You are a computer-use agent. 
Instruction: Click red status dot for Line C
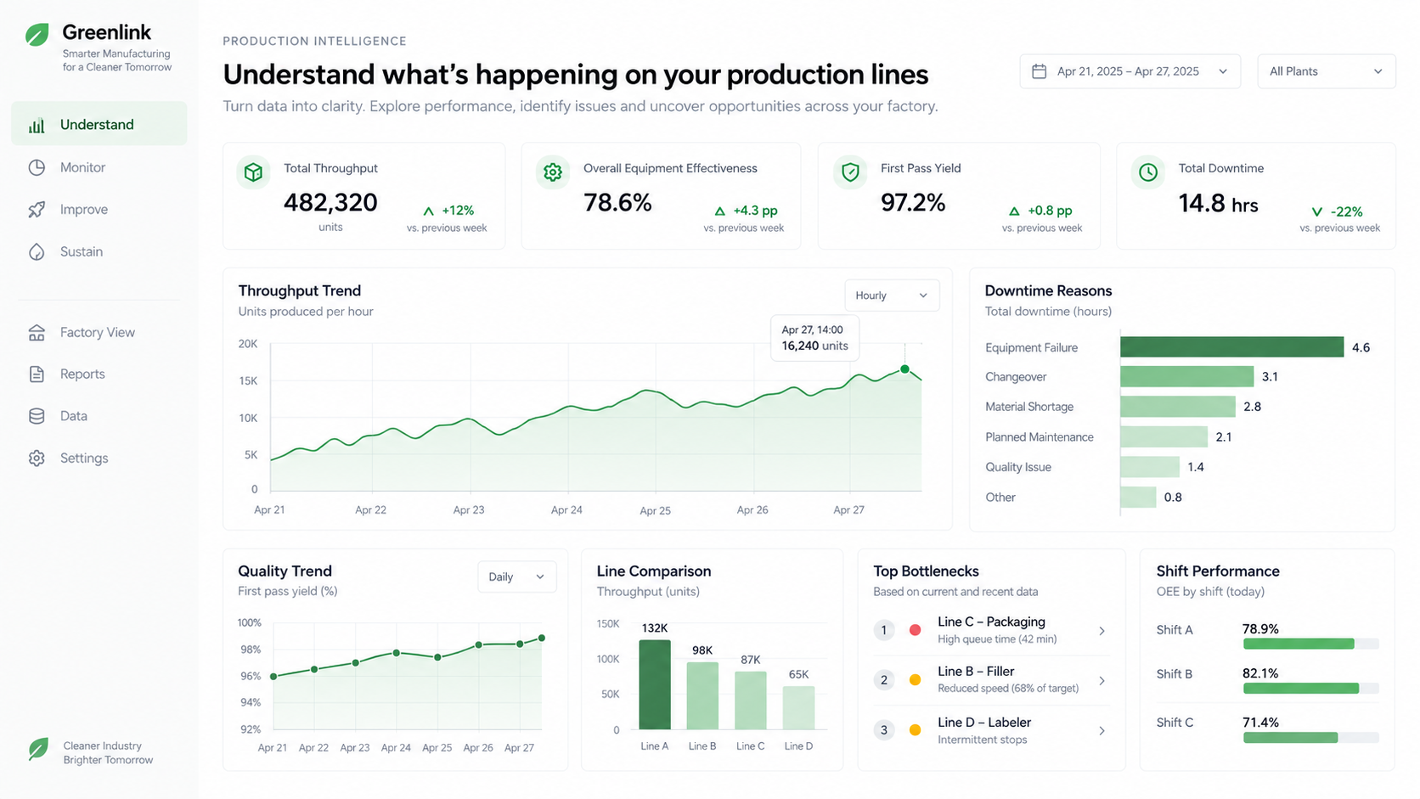915,630
